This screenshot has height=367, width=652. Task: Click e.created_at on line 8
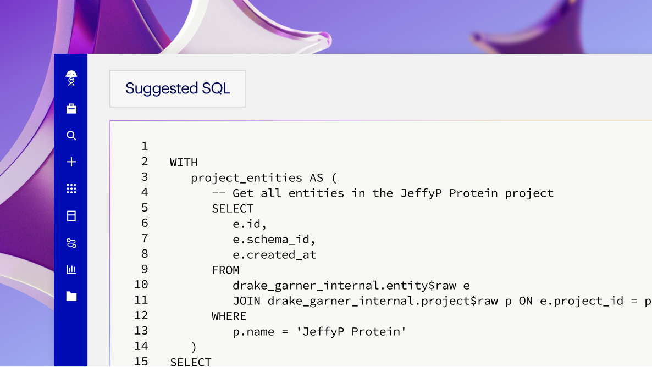pyautogui.click(x=274, y=255)
